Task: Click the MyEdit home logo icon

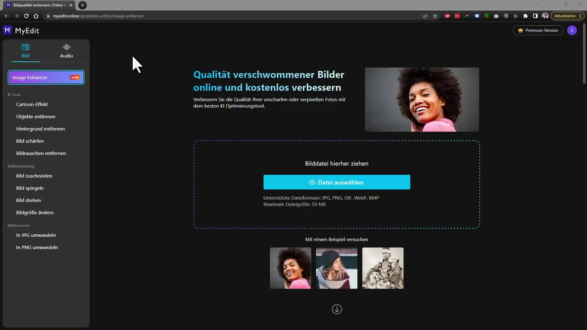Action: pyautogui.click(x=7, y=30)
